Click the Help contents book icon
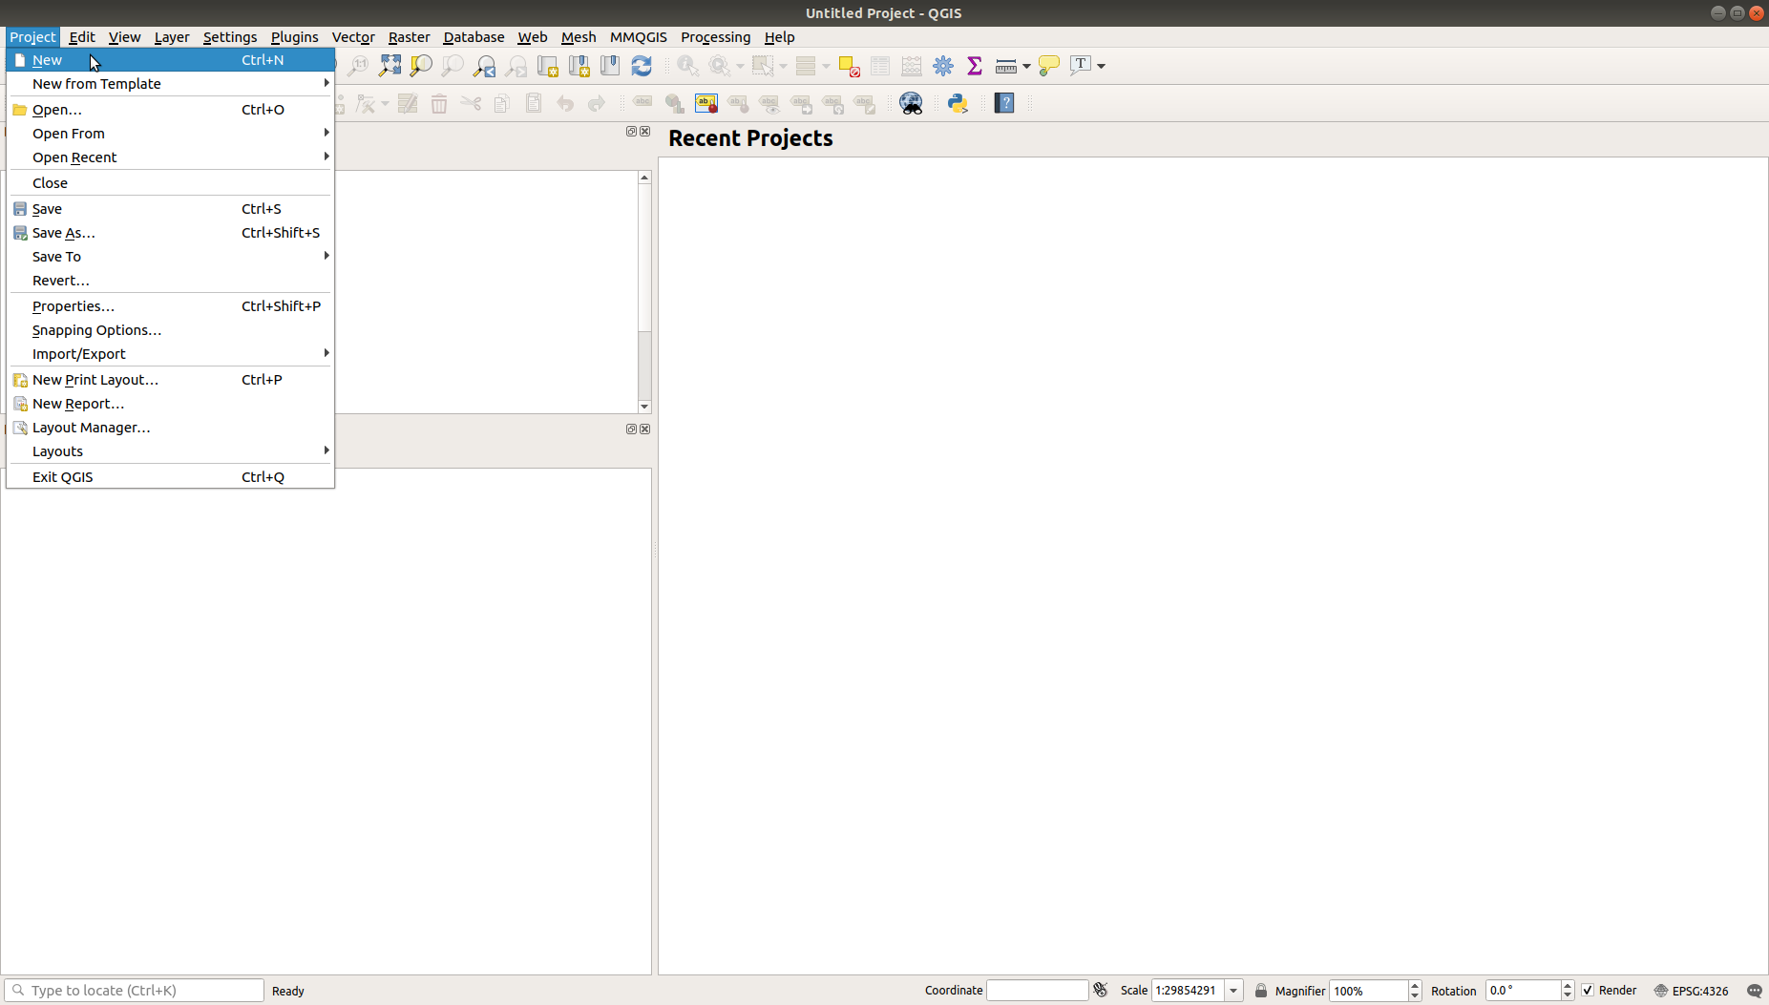1769x1005 pixels. point(1004,103)
